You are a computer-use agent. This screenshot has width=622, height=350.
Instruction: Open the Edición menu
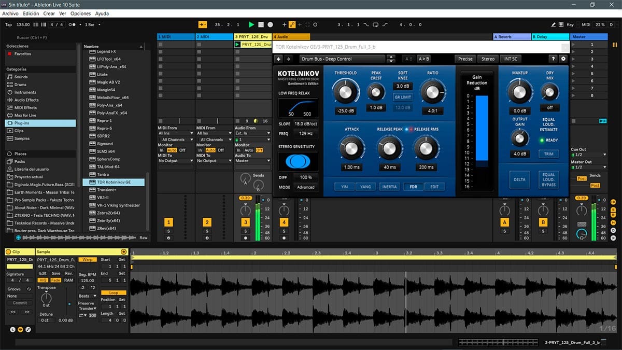[31, 13]
